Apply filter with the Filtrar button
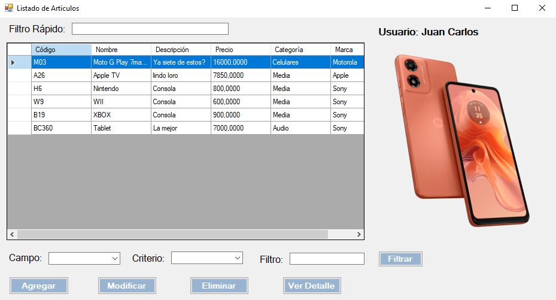Viewport: 556px width, 300px height. click(x=400, y=259)
